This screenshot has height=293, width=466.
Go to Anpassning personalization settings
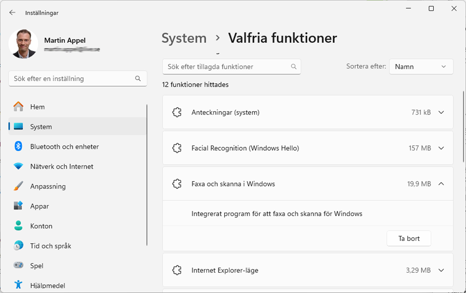(48, 187)
